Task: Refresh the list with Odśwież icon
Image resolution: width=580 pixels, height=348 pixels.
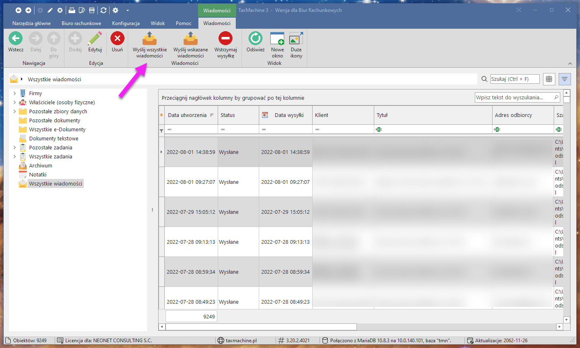Action: point(255,39)
